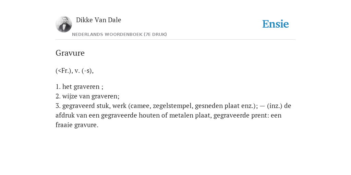Select the Nederlands Woordenboek (7e druk) subtitle

click(119, 35)
